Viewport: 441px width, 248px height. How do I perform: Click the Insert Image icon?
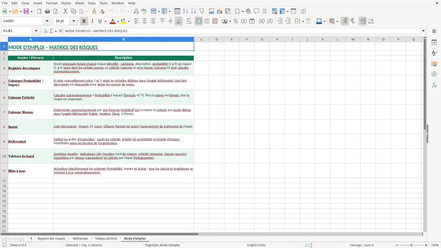pos(212,11)
